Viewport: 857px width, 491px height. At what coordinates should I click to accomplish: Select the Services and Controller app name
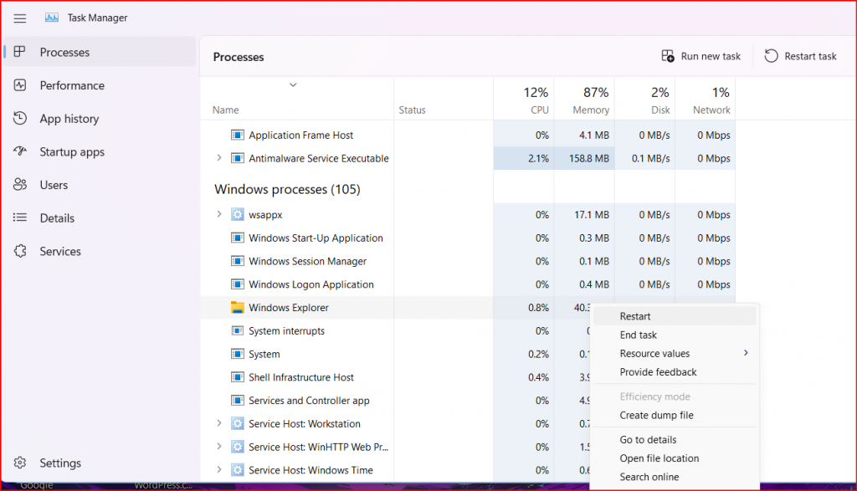coord(309,401)
